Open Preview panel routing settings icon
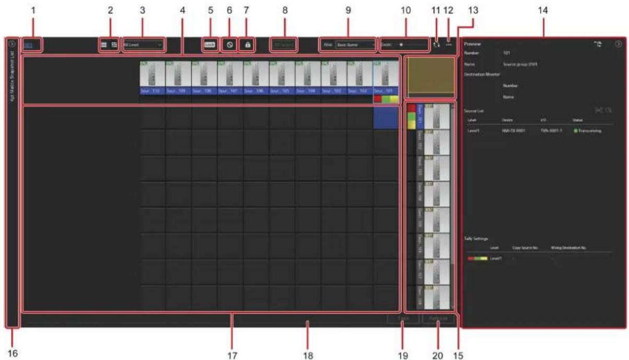Screen dimensions: 629x360 click(598, 44)
